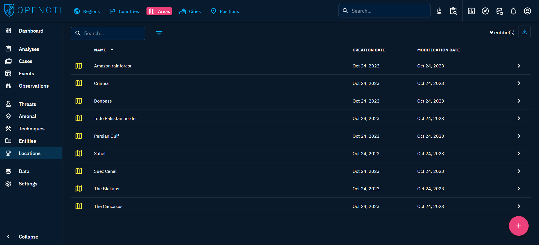Switch to the Countries tab
Image resolution: width=539 pixels, height=245 pixels.
(x=125, y=11)
